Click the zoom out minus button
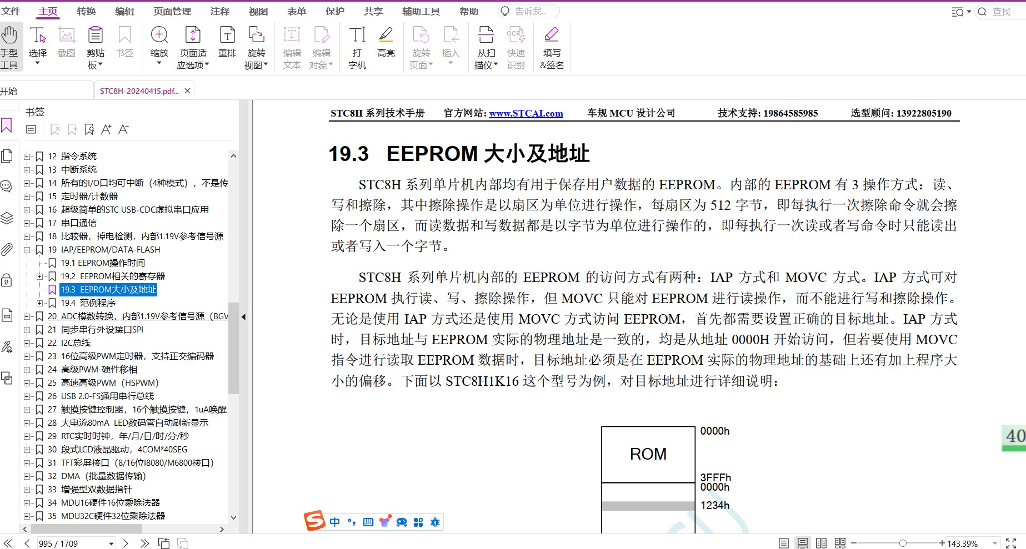The width and height of the screenshot is (1026, 549). pyautogui.click(x=854, y=543)
